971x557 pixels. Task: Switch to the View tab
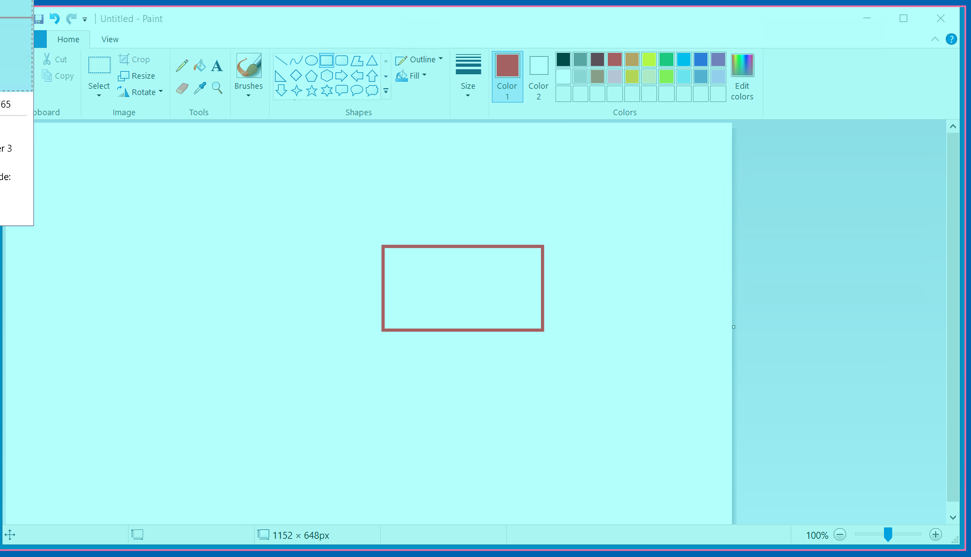(x=110, y=39)
